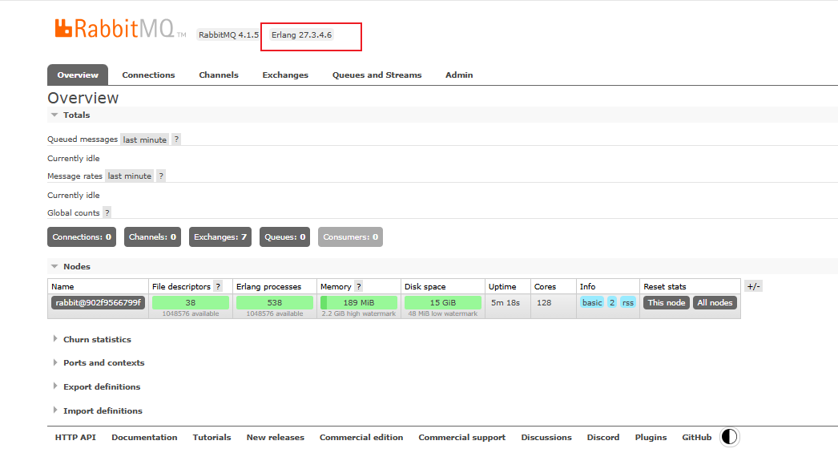Open the Channels tab
Image resolution: width=838 pixels, height=469 pixels.
(x=219, y=75)
